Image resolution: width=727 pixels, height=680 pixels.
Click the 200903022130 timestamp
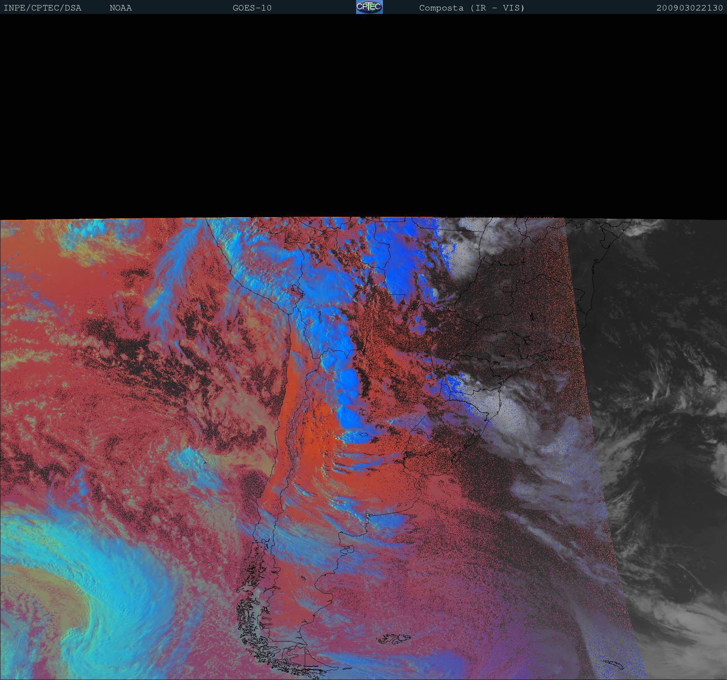pos(690,8)
